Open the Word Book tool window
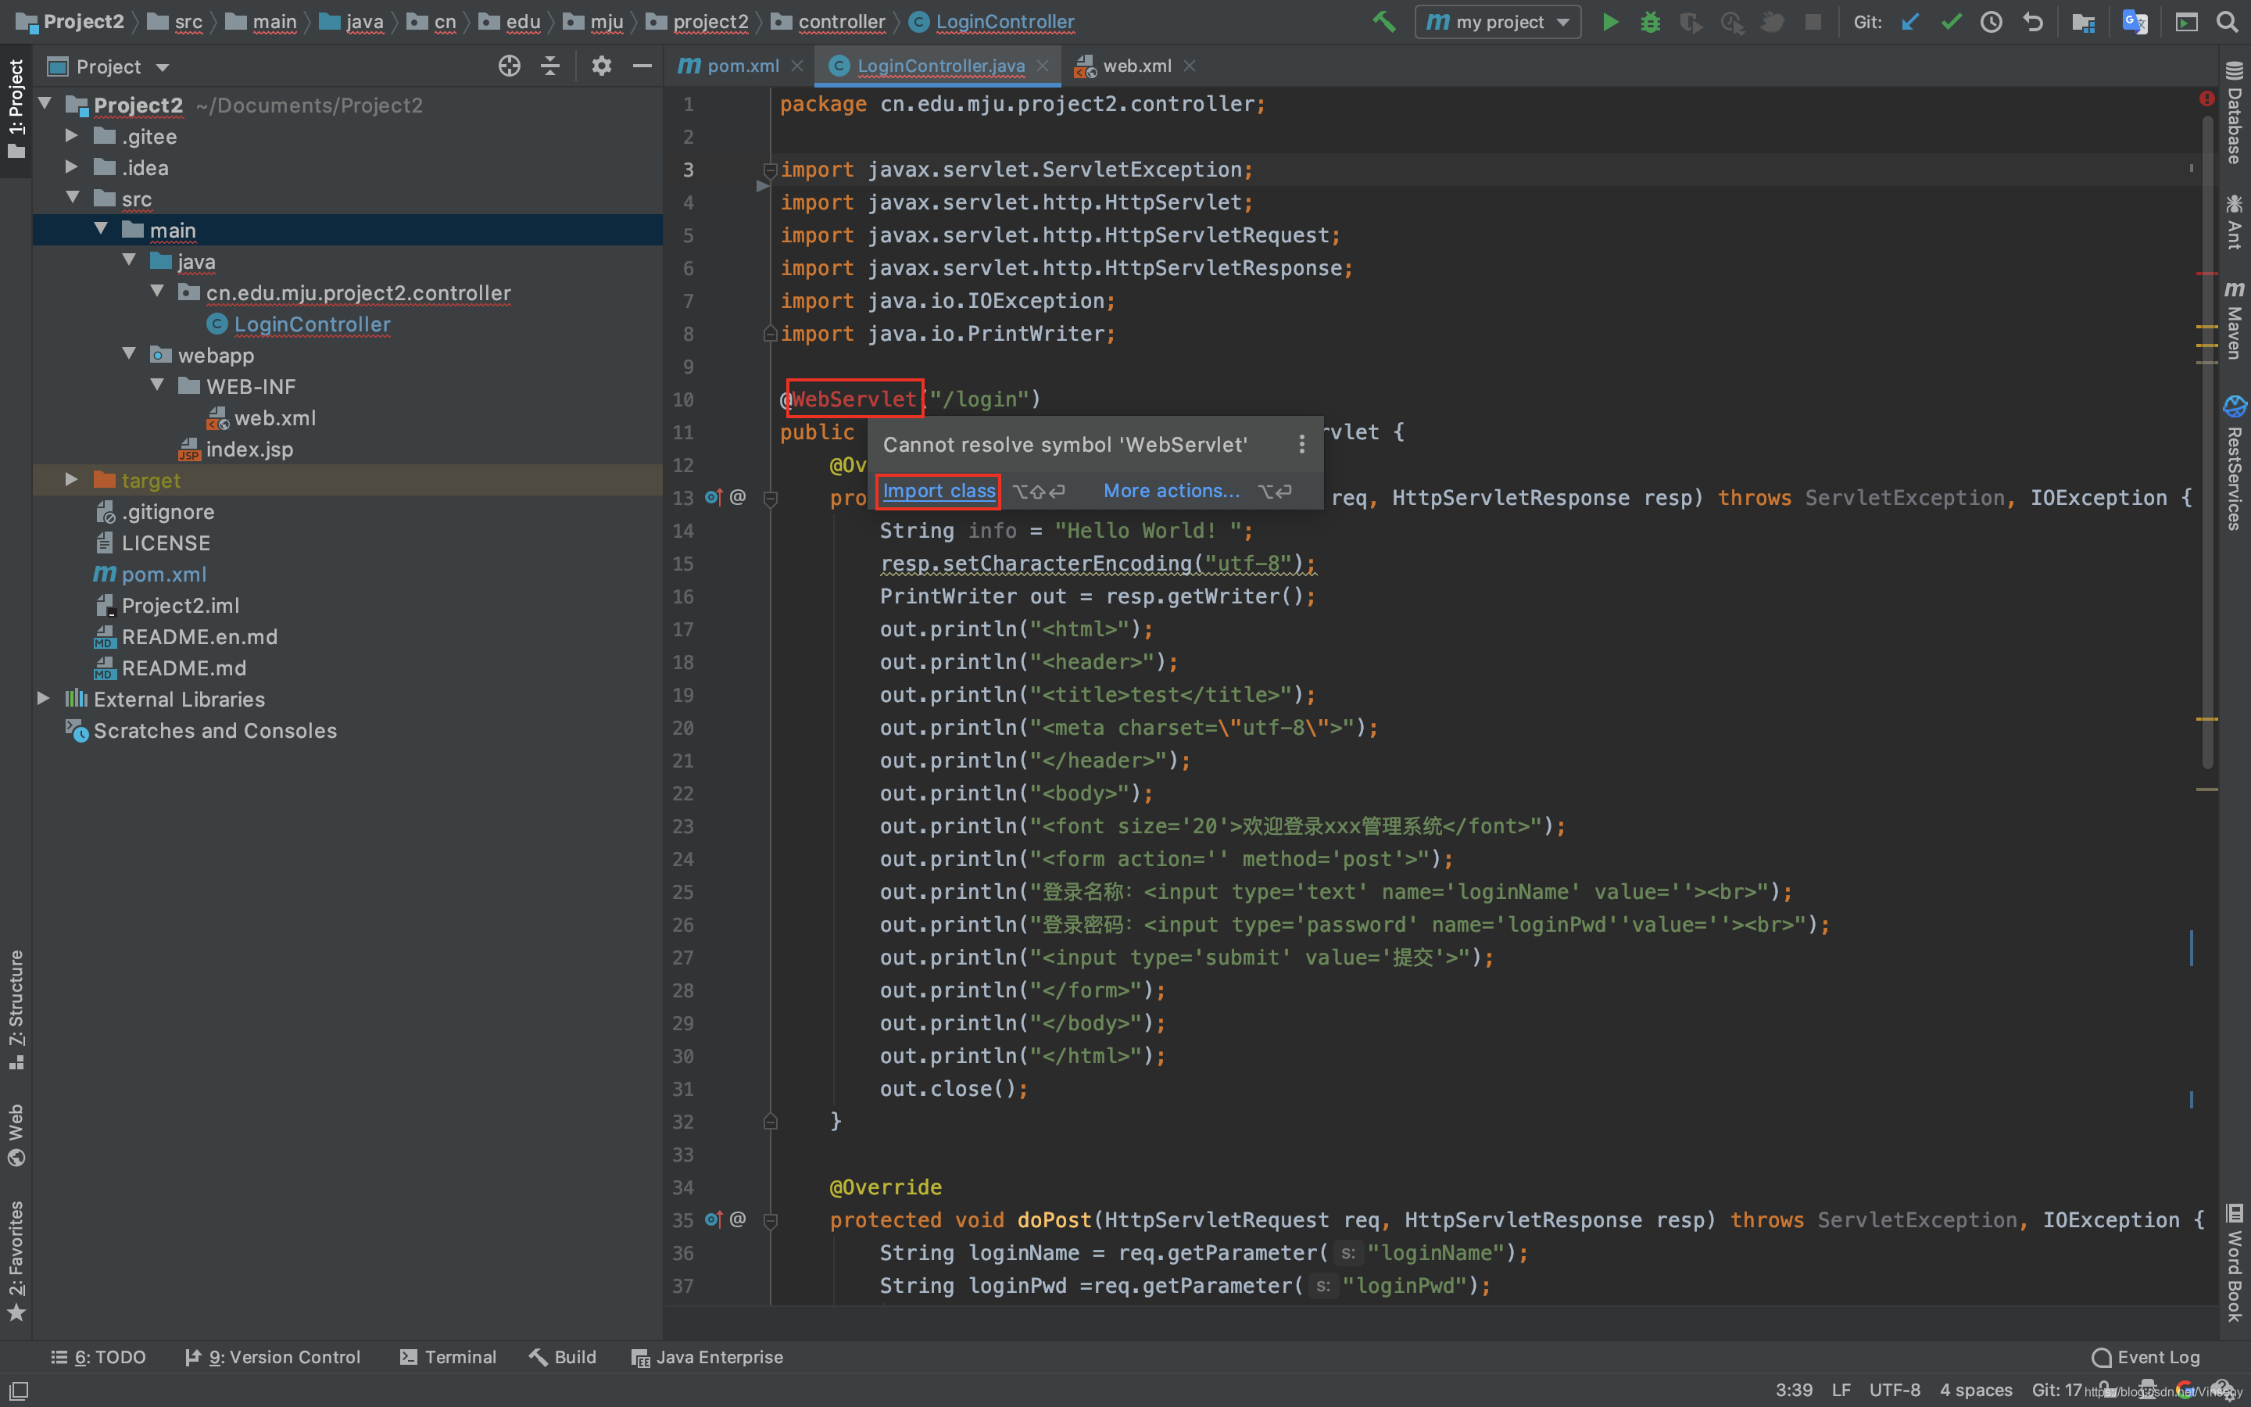This screenshot has height=1407, width=2251. (2235, 1262)
